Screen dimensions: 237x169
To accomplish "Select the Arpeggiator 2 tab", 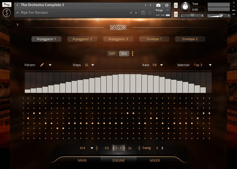I will click(82, 39).
